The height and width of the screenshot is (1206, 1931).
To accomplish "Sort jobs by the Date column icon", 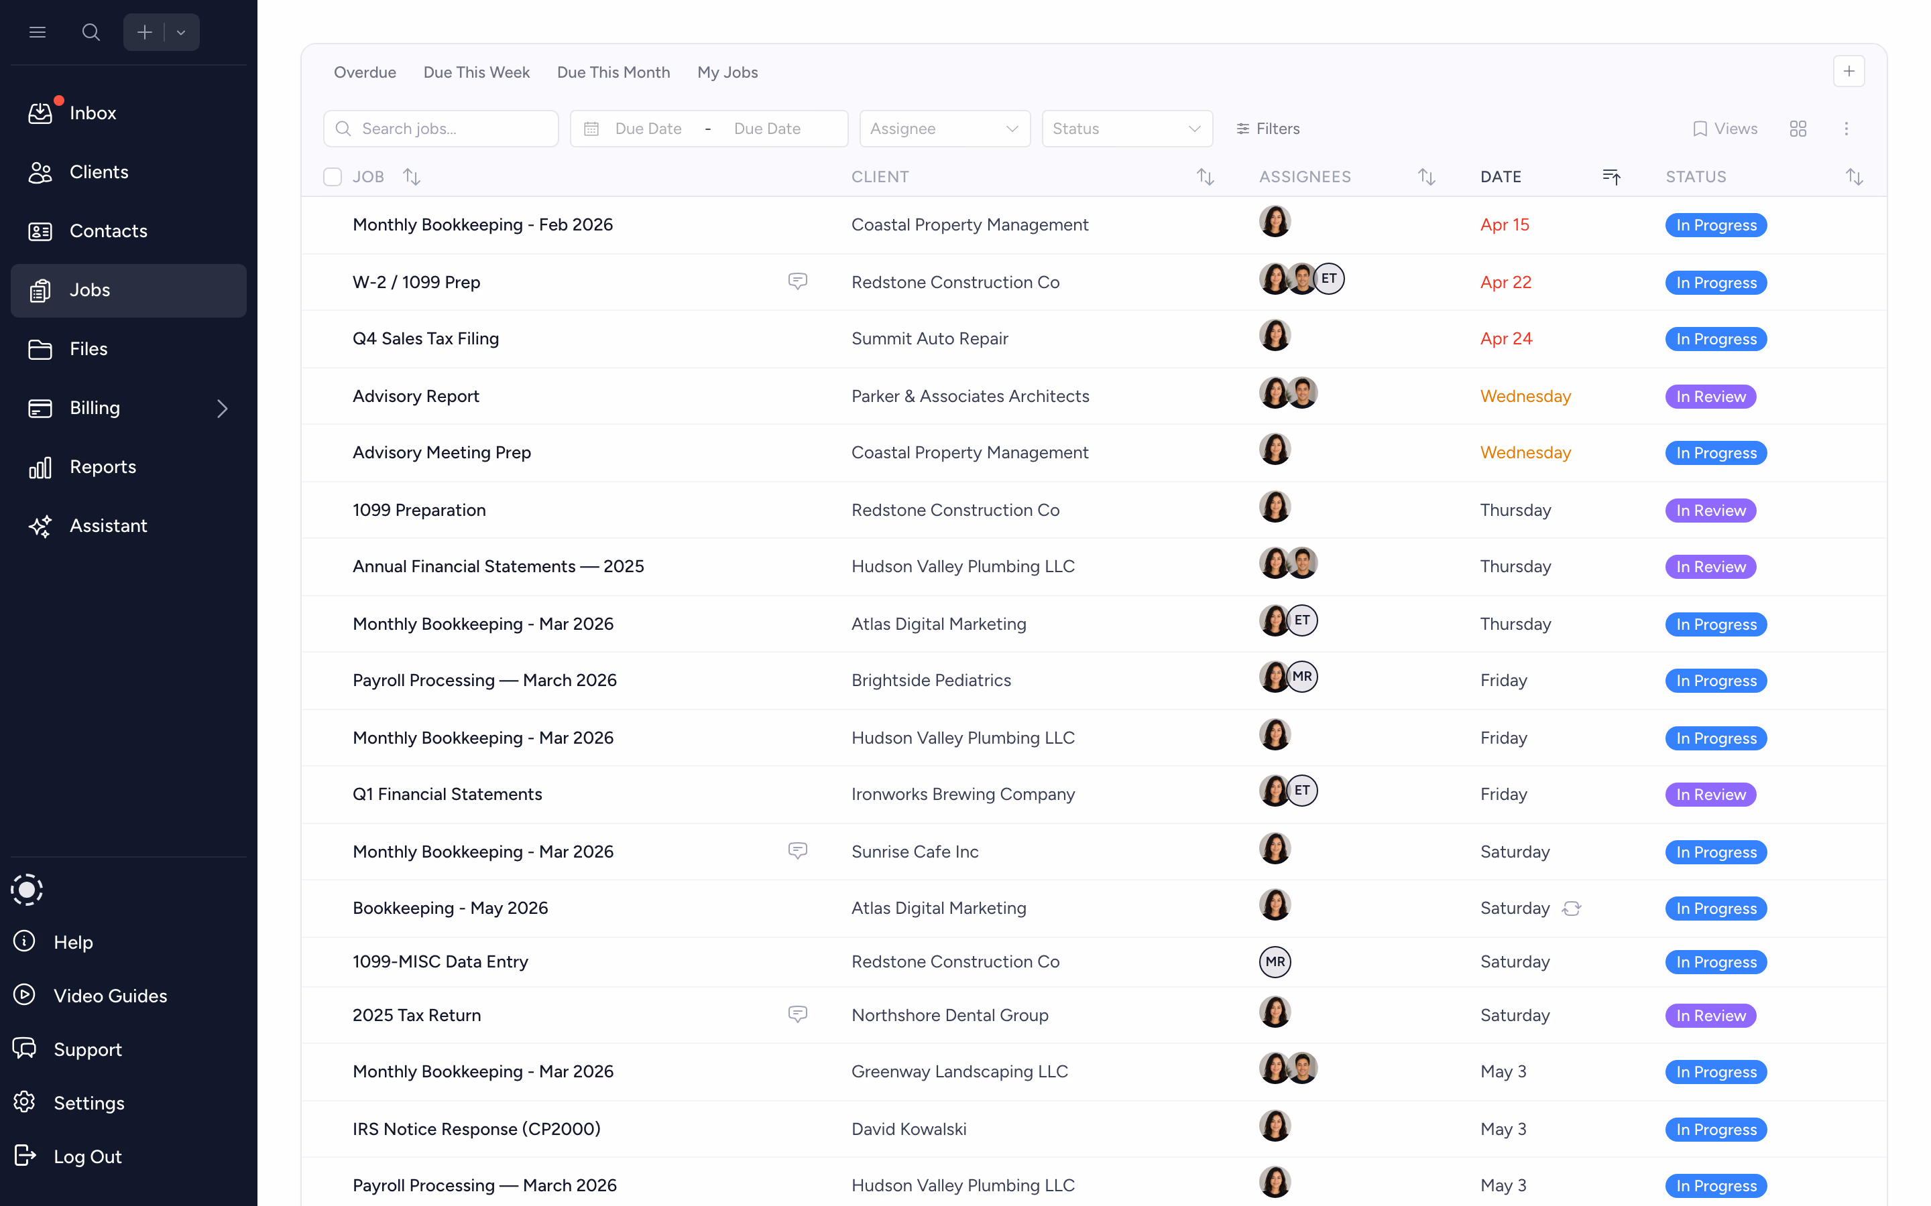I will point(1611,176).
